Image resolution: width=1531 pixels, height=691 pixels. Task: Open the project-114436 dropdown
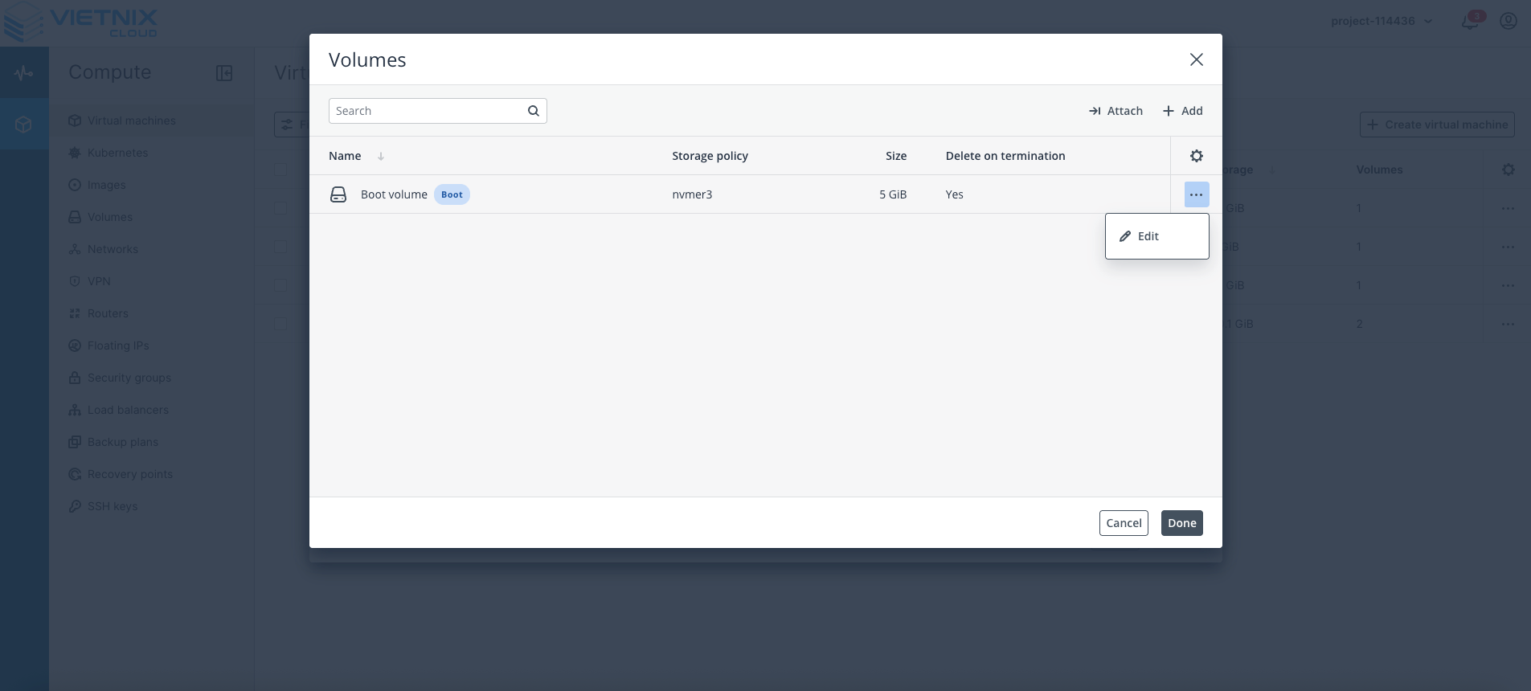(x=1382, y=21)
